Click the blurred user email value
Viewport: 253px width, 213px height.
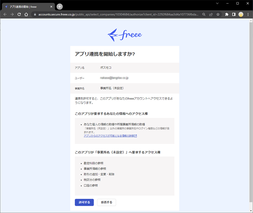(x=114, y=78)
